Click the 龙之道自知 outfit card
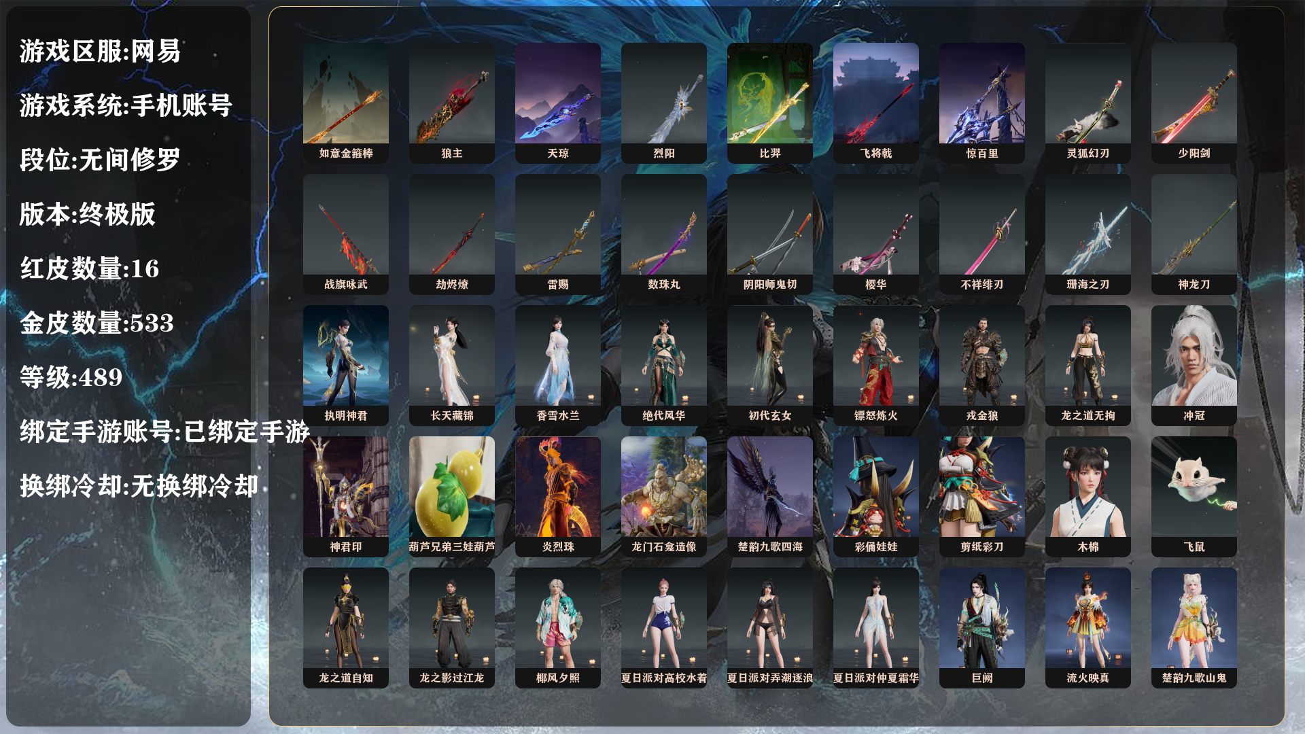Screen dimensions: 1305x734 tap(346, 628)
